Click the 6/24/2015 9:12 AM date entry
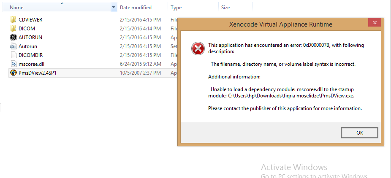Viewport: 391px width, 178px height. click(141, 64)
